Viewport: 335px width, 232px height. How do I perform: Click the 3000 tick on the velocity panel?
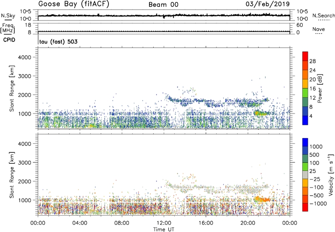25,162
